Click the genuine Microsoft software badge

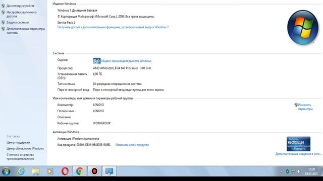298,144
